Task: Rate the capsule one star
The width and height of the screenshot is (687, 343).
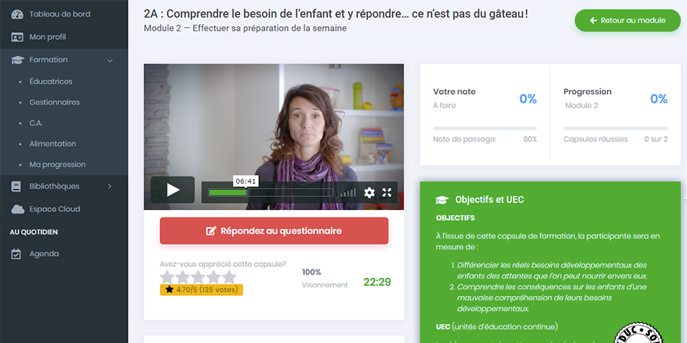Action: tap(168, 277)
